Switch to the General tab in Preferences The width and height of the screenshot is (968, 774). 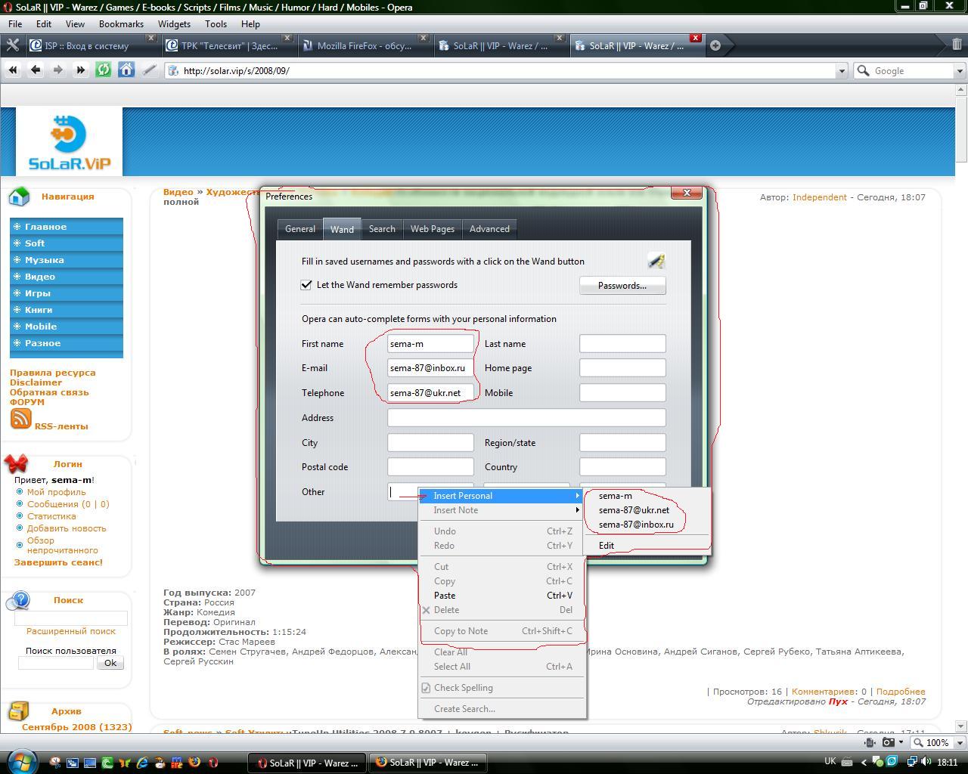click(x=300, y=229)
